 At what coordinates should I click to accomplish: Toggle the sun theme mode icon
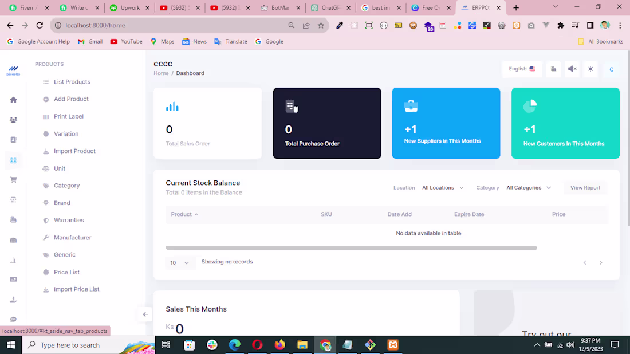[x=590, y=69]
